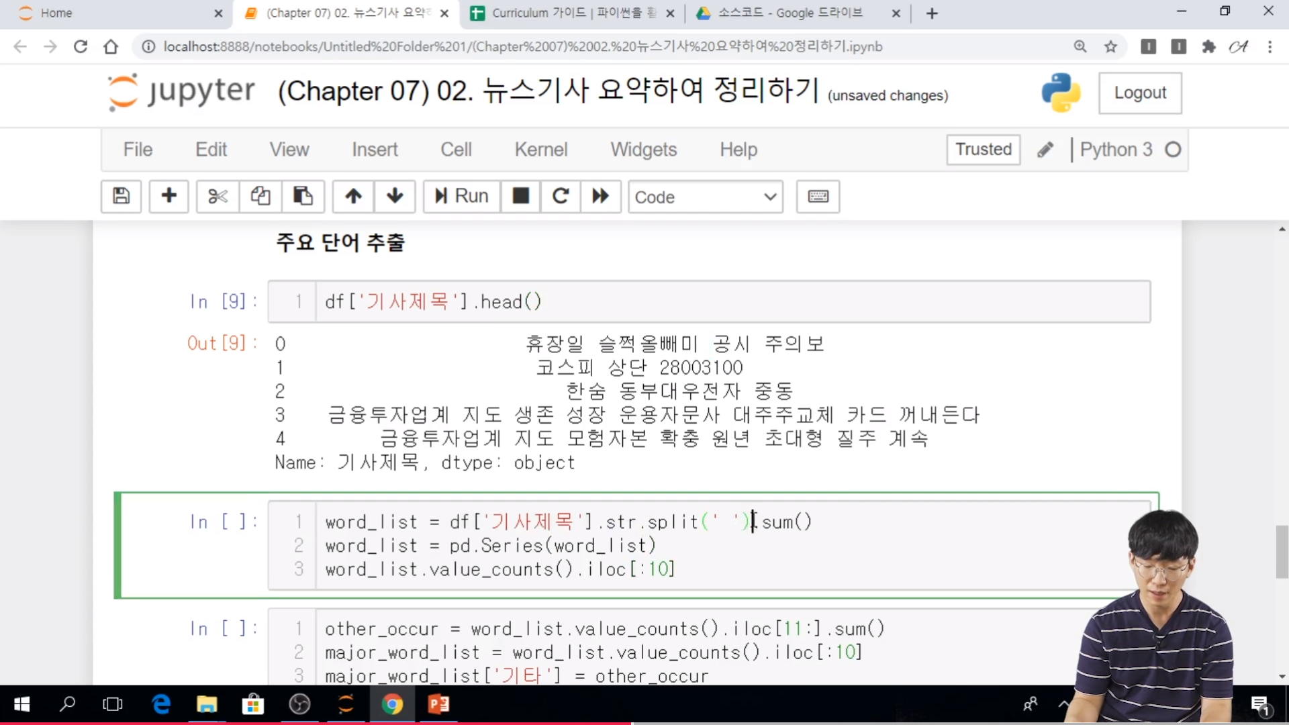Save notebook with the floppy disk icon
This screenshot has height=725, width=1289.
[121, 196]
